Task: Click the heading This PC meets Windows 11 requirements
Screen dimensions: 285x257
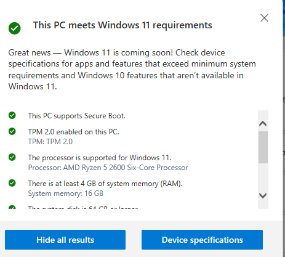Action: (x=122, y=25)
